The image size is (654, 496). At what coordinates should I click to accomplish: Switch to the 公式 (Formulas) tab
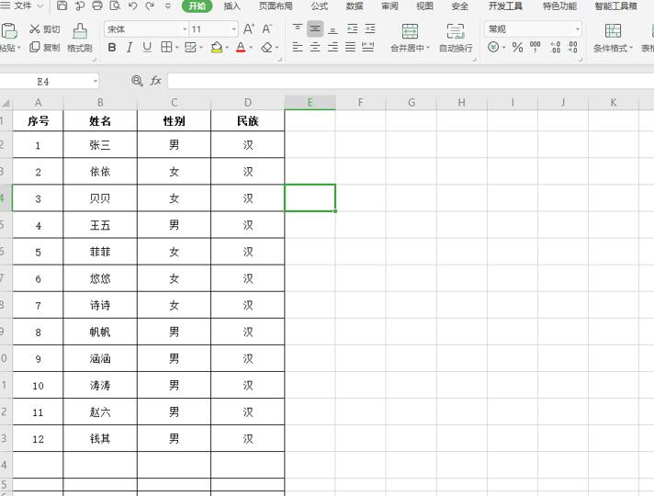click(x=319, y=6)
